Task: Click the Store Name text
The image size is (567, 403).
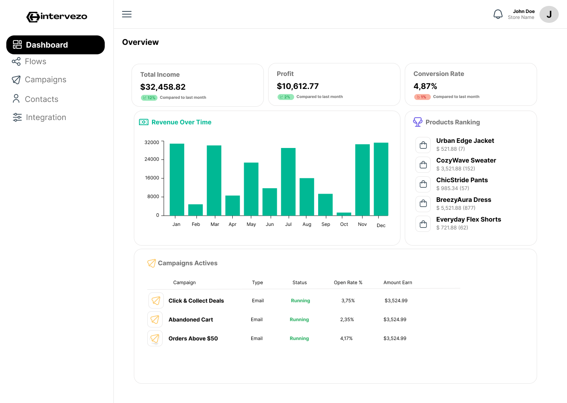Action: [521, 17]
